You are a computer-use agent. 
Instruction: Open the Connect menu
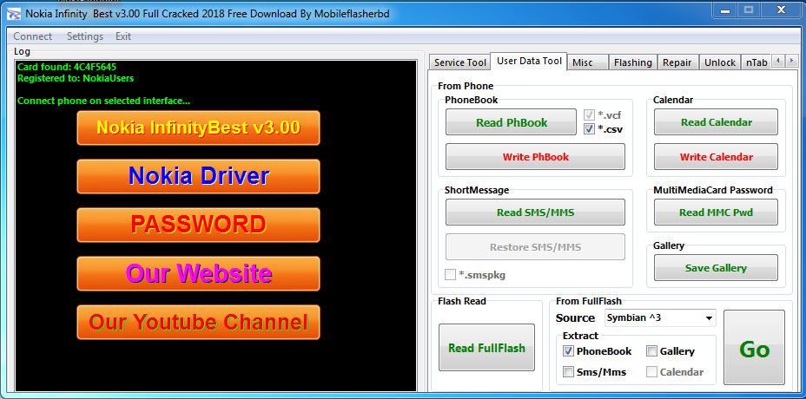coord(32,36)
